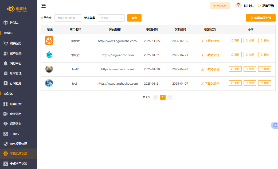
Task: Click the user avatar icon in the header
Action: [x=238, y=6]
